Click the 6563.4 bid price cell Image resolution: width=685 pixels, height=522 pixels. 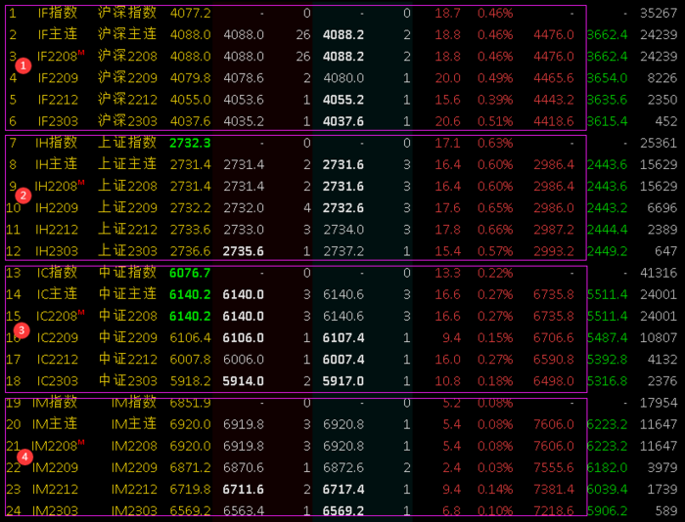(244, 510)
